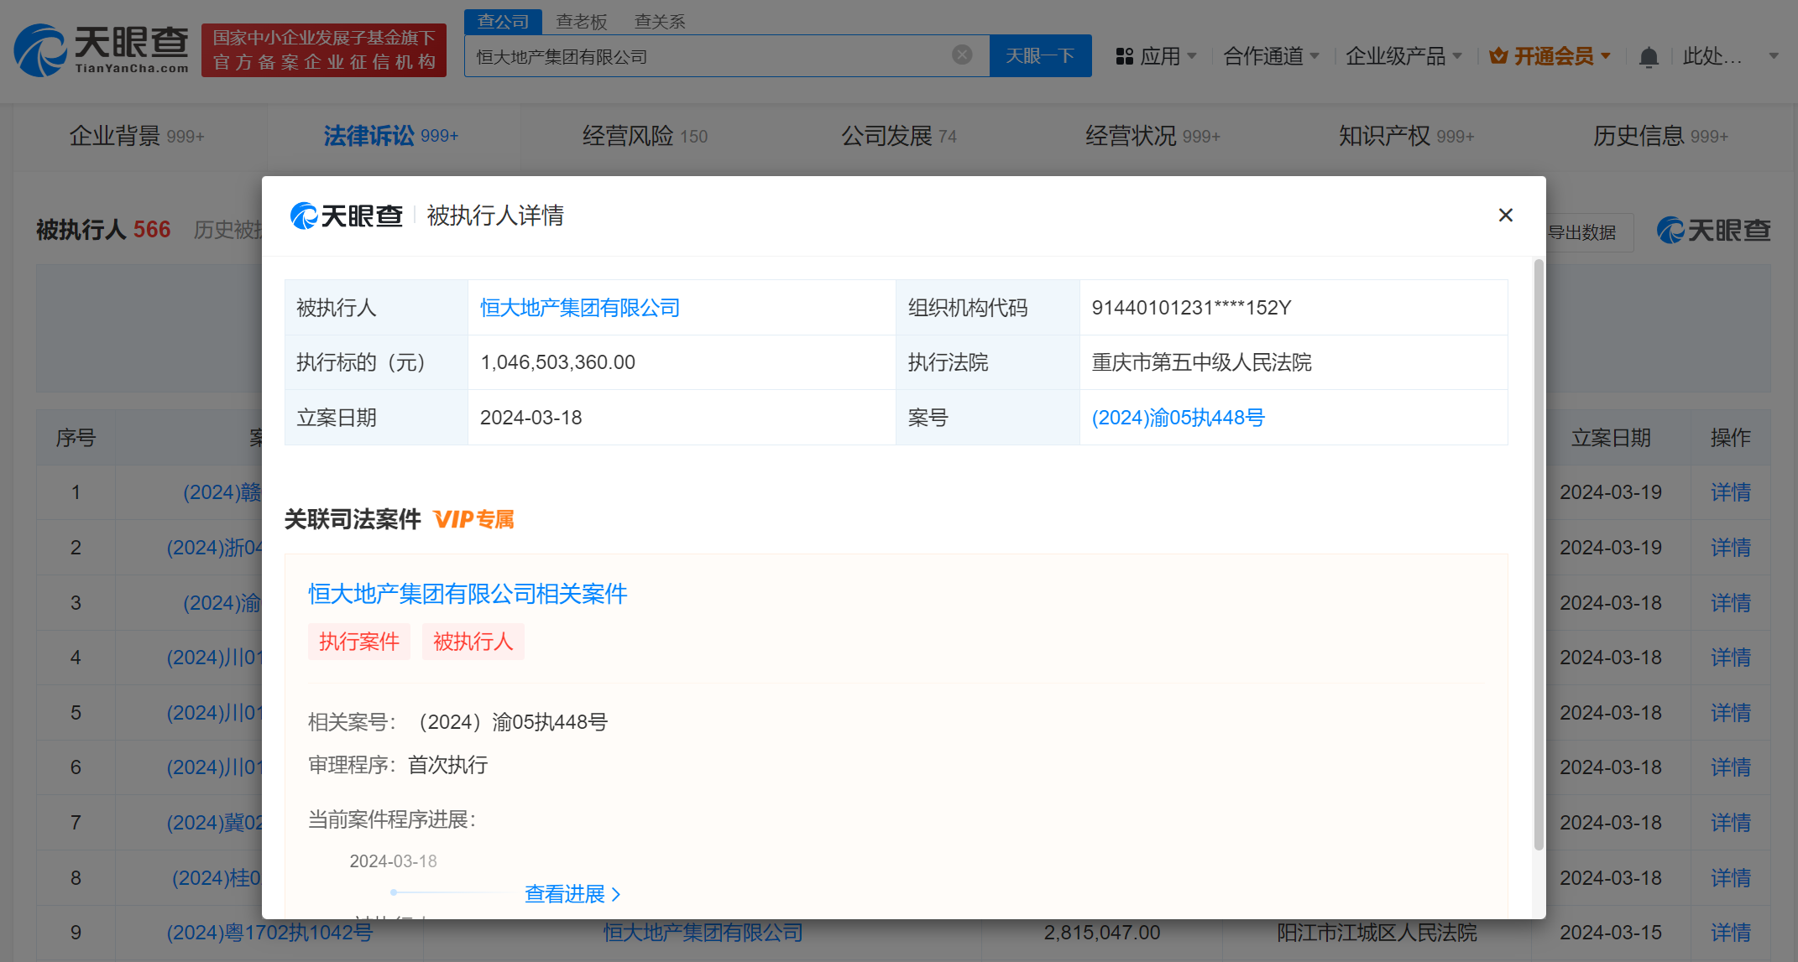Open the 公司发展 tab

[x=899, y=136]
